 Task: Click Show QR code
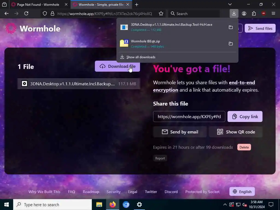[x=236, y=132]
